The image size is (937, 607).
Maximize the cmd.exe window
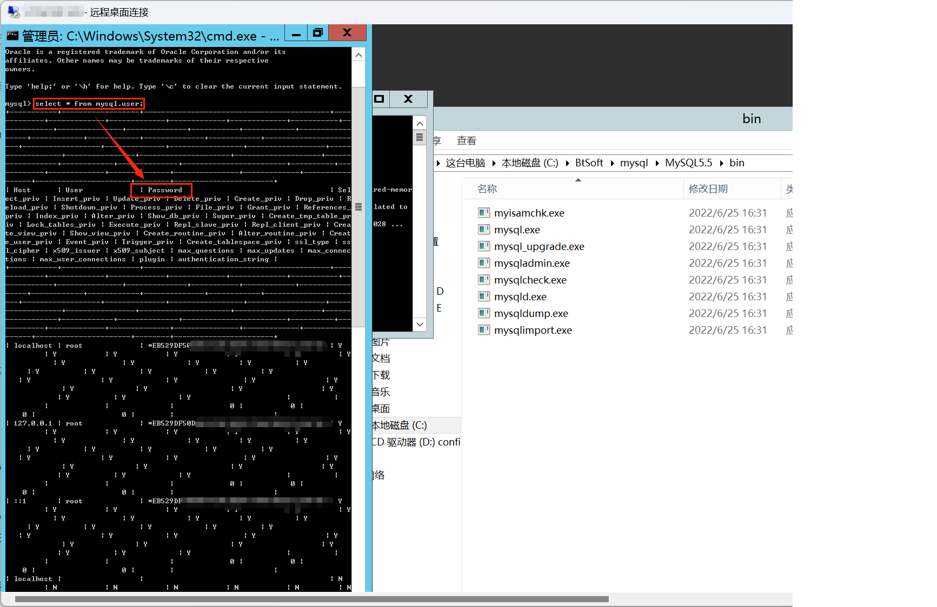pos(318,33)
